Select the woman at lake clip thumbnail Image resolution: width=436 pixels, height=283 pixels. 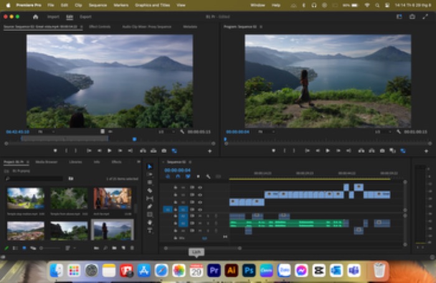tap(112, 230)
